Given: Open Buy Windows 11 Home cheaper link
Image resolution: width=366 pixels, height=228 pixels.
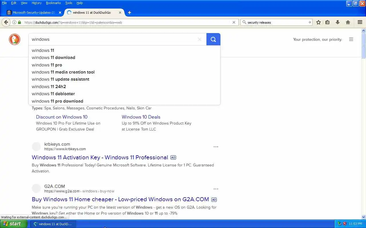Looking at the screenshot, I should coord(120,199).
